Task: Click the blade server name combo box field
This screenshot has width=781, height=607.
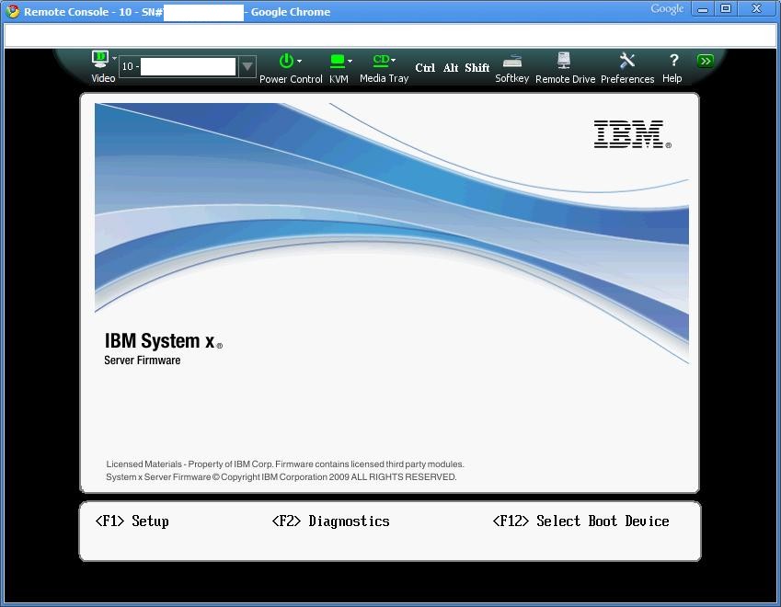Action: coord(178,66)
